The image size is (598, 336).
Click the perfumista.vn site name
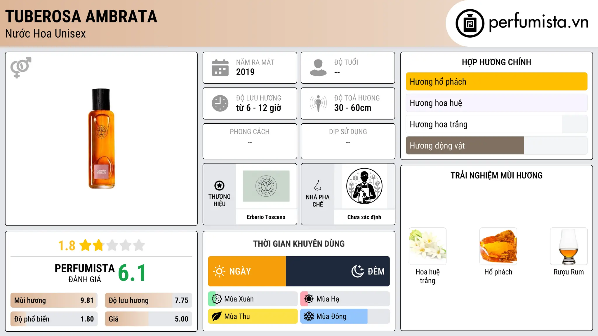point(539,22)
